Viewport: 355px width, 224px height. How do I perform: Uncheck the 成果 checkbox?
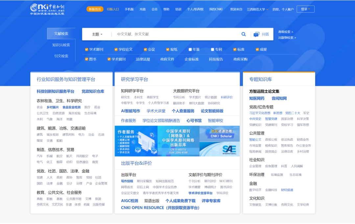[257, 49]
